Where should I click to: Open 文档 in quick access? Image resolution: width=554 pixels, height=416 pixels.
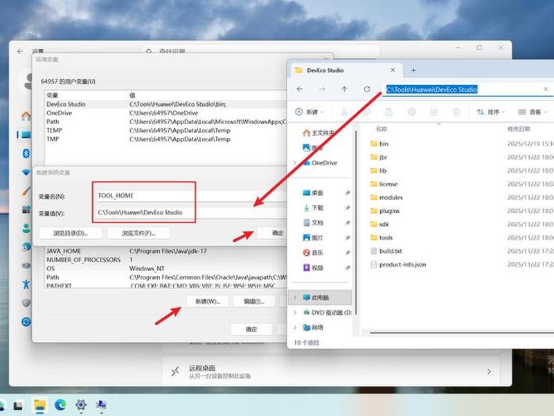(313, 223)
